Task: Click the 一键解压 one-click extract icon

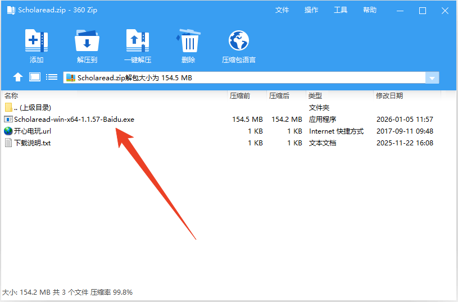Action: click(138, 41)
